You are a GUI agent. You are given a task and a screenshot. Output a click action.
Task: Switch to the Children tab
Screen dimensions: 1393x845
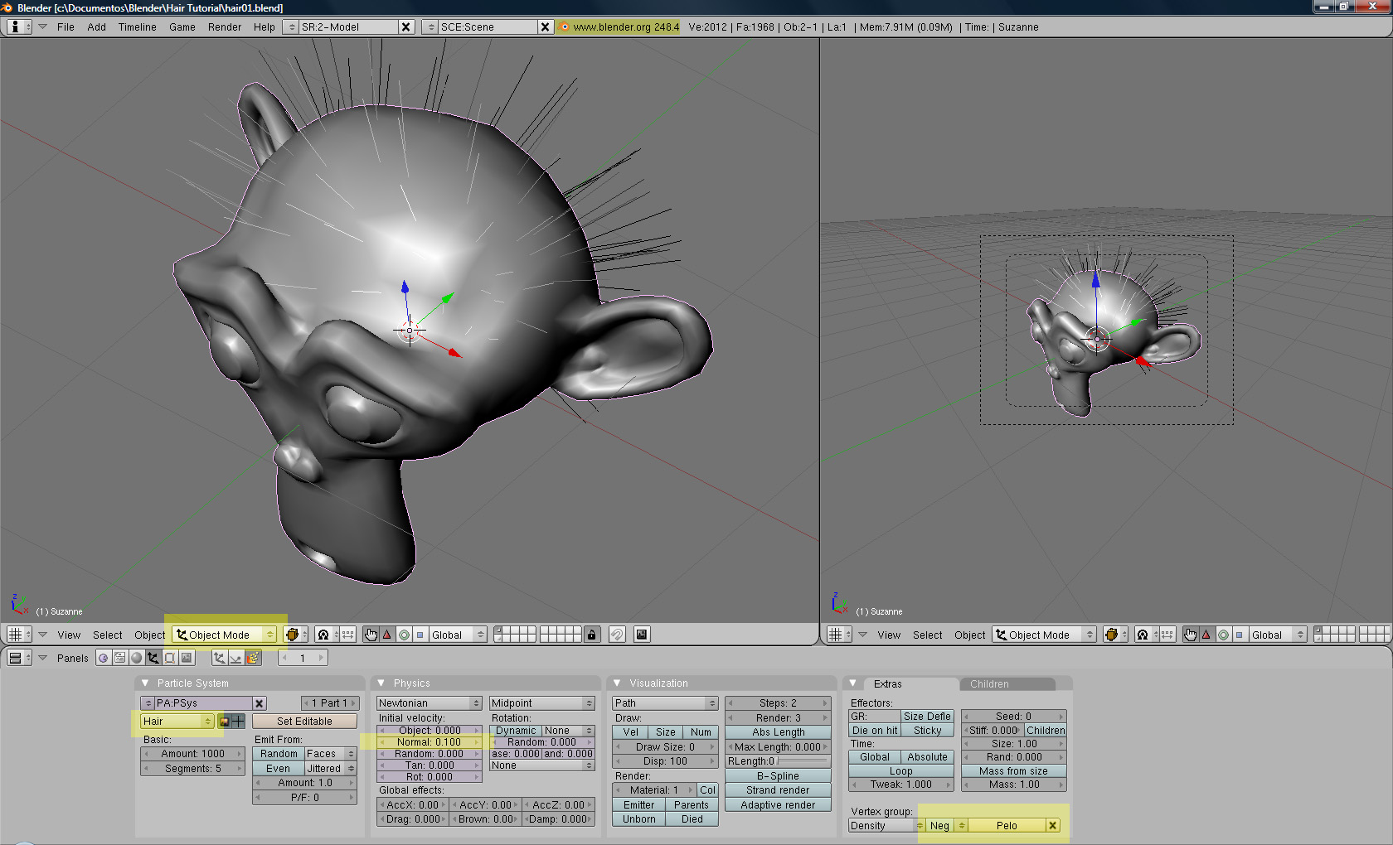coord(1007,684)
